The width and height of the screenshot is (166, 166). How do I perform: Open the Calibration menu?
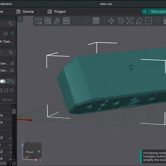[6, 4]
